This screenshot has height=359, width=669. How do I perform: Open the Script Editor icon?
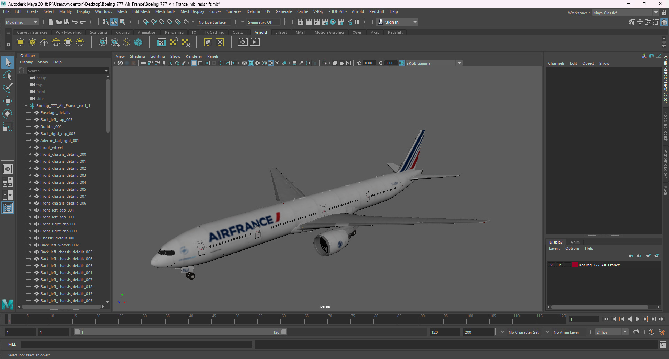pos(663,344)
